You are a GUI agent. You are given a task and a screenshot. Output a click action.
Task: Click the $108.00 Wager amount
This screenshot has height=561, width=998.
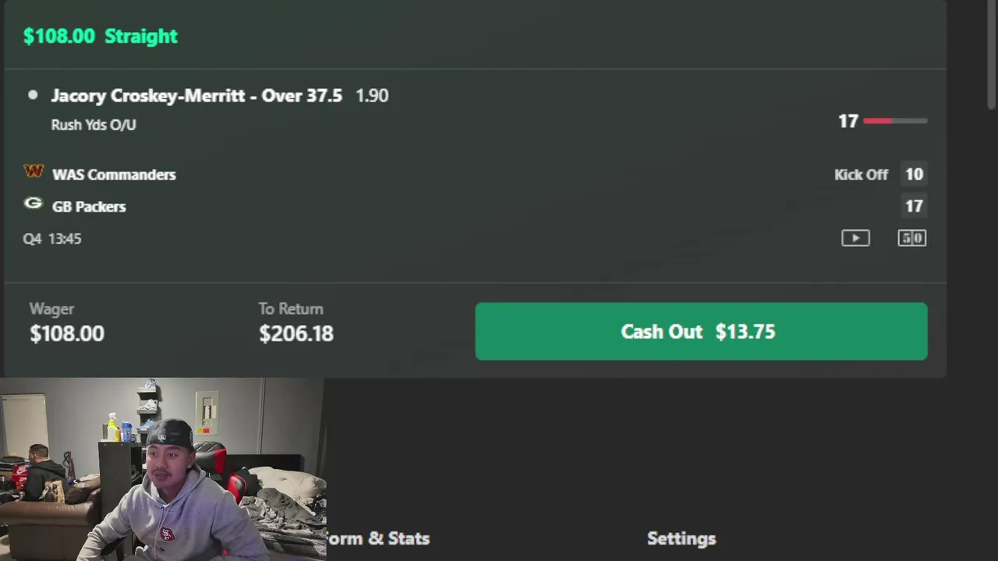tap(66, 333)
